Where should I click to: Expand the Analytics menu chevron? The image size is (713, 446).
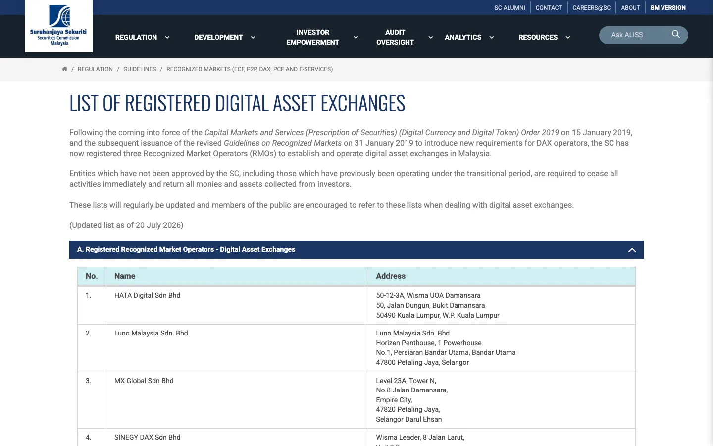coord(492,37)
